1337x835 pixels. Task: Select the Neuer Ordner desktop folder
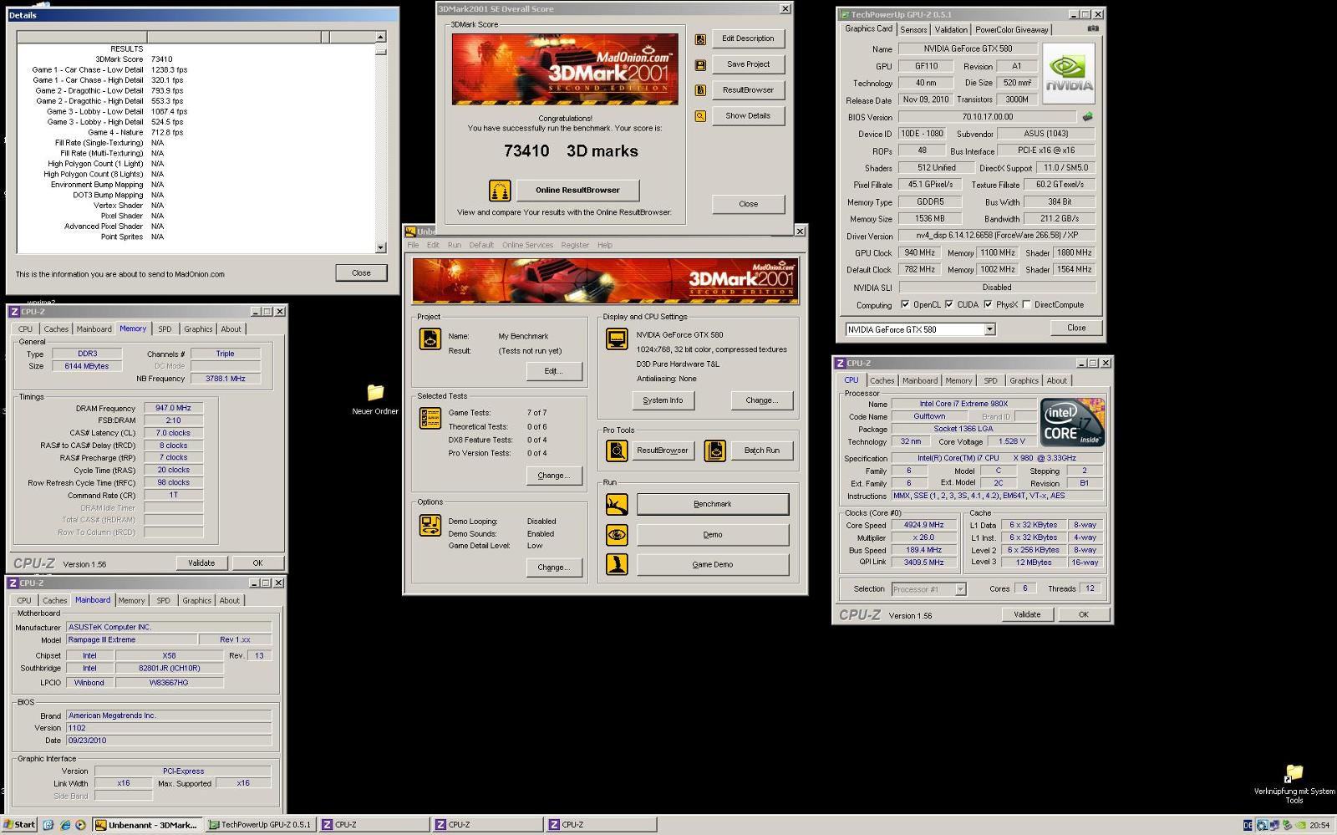(375, 399)
